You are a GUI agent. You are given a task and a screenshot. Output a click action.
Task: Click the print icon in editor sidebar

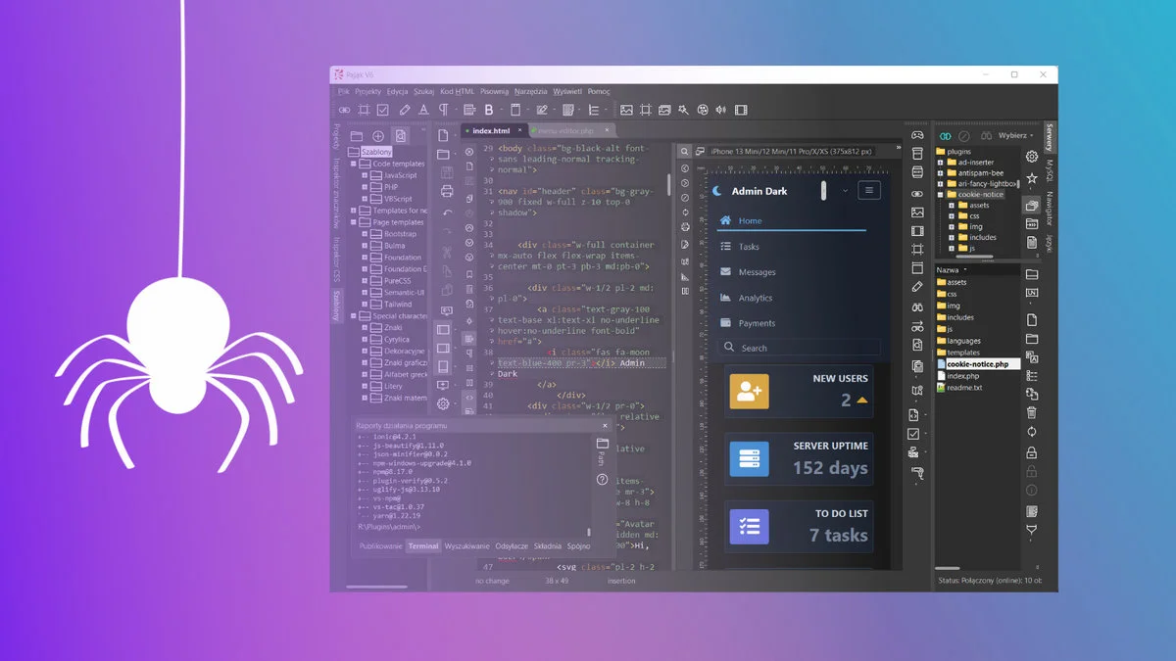point(447,191)
